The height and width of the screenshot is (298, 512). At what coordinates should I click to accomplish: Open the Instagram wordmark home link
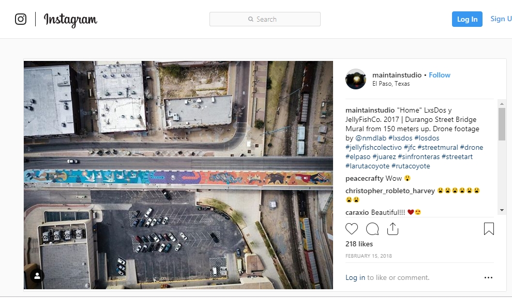[70, 20]
